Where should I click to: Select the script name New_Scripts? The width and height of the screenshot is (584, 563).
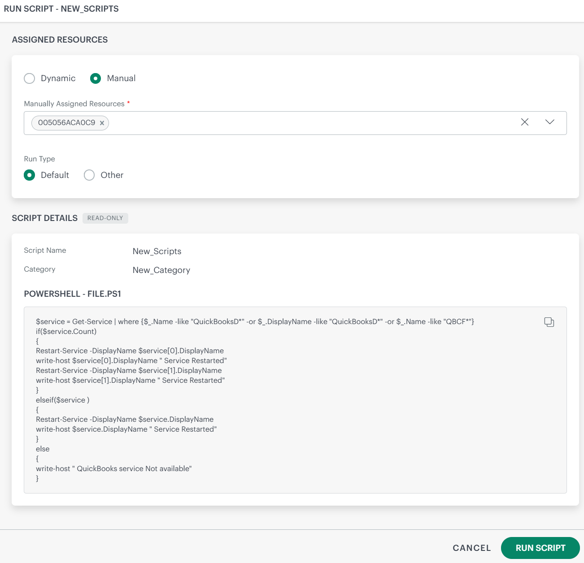(x=157, y=251)
